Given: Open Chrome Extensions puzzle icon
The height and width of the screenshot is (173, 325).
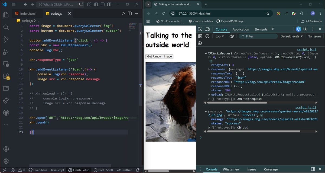Looking at the screenshot, I should click(301, 14).
